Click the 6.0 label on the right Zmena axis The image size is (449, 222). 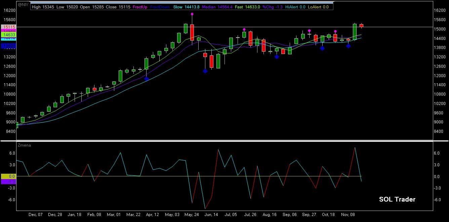click(x=437, y=153)
